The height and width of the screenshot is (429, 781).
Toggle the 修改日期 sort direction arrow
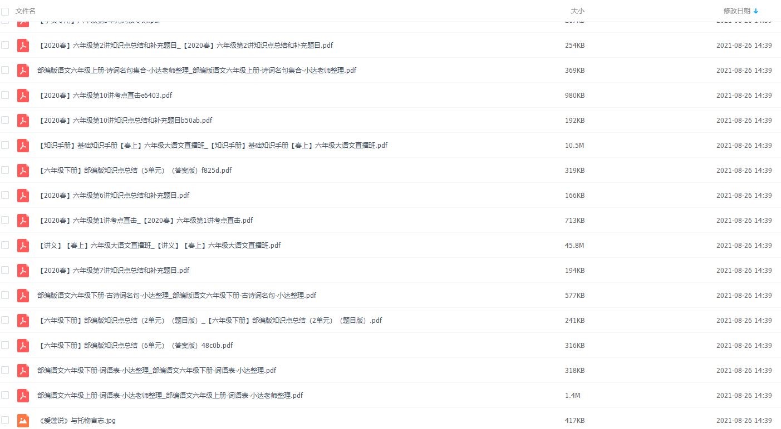[x=755, y=11]
